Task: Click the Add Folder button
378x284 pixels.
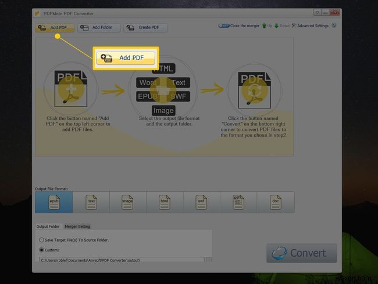Action: tap(99, 28)
